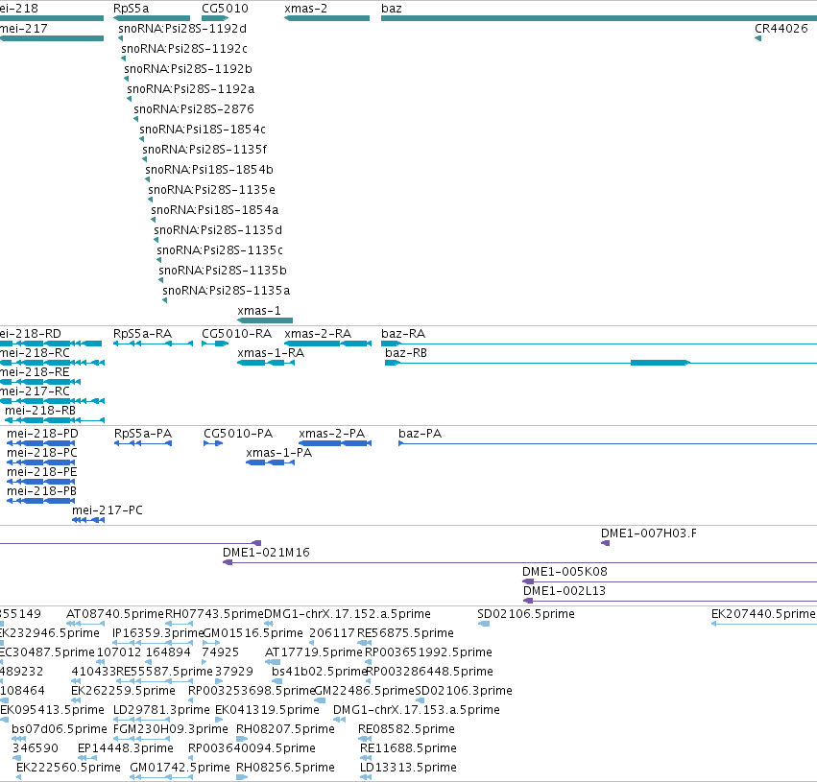817x782 pixels.
Task: Select the mei-217-PC protein glyph
Action: pyautogui.click(x=88, y=520)
